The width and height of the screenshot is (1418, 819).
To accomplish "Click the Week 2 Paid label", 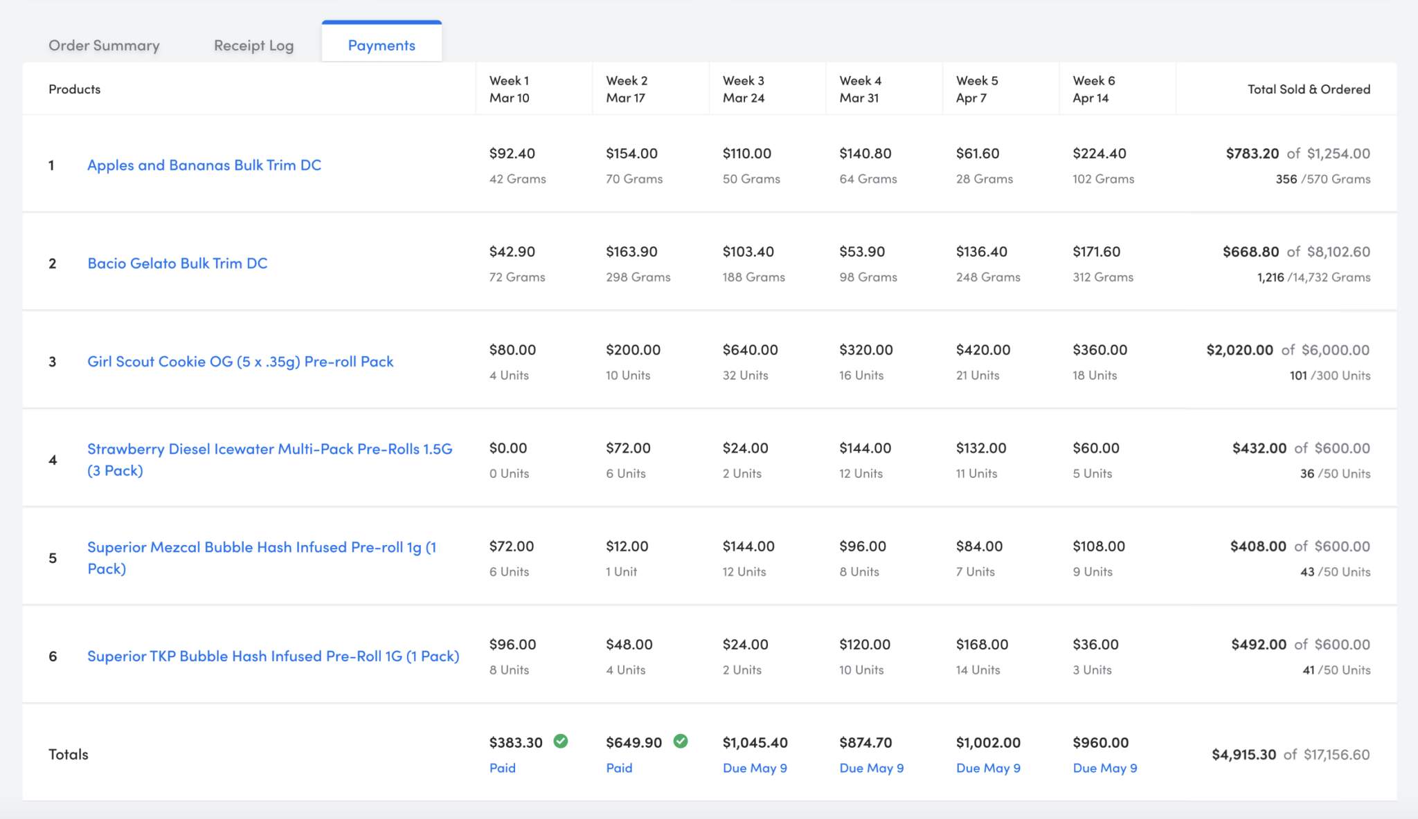I will [618, 768].
